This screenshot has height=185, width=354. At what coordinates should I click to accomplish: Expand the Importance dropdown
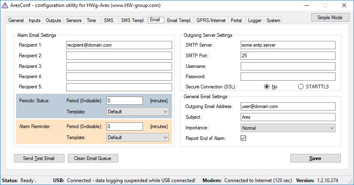coord(288,128)
